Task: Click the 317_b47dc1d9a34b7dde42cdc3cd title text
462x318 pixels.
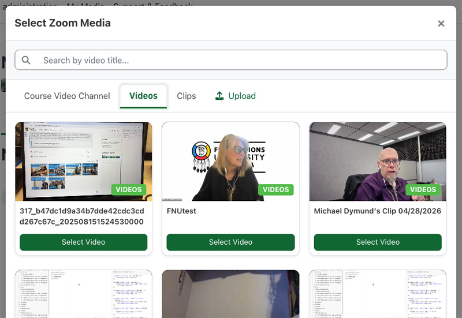Action: pos(82,216)
